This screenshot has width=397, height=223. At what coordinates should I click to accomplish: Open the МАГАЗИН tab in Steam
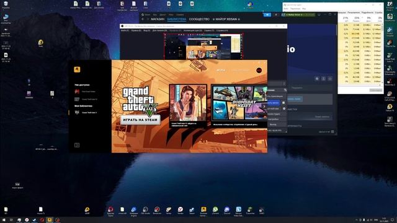click(x=158, y=19)
